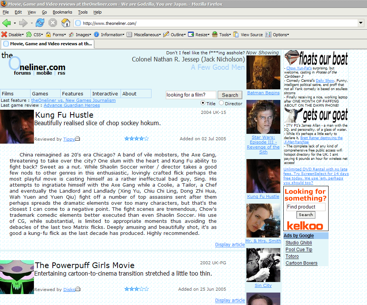Open the Advance Guardian Heroes review link
Image resolution: width=367 pixels, height=305 pixels.
72,105
